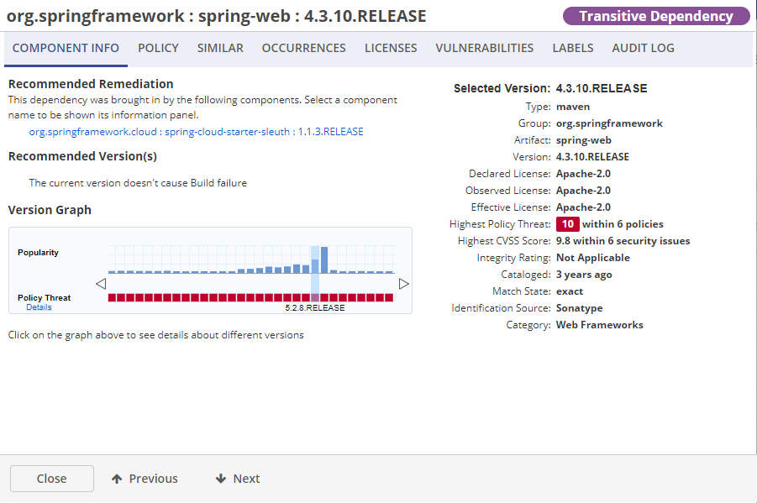
Task: Click the 5.2.8.RELEASE version label
Action: [315, 308]
